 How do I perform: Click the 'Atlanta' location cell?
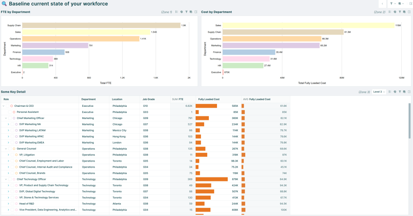(x=117, y=204)
